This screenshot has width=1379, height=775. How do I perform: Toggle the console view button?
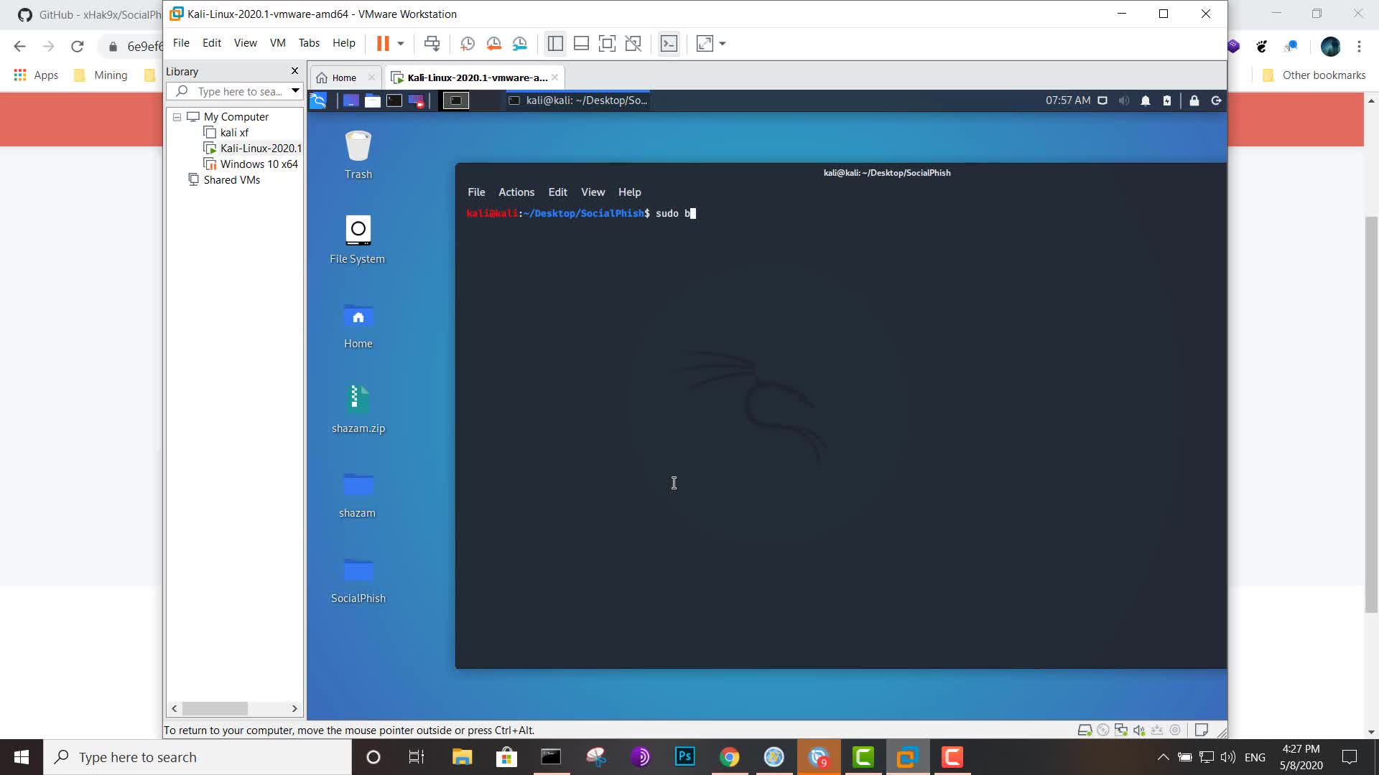coord(669,44)
